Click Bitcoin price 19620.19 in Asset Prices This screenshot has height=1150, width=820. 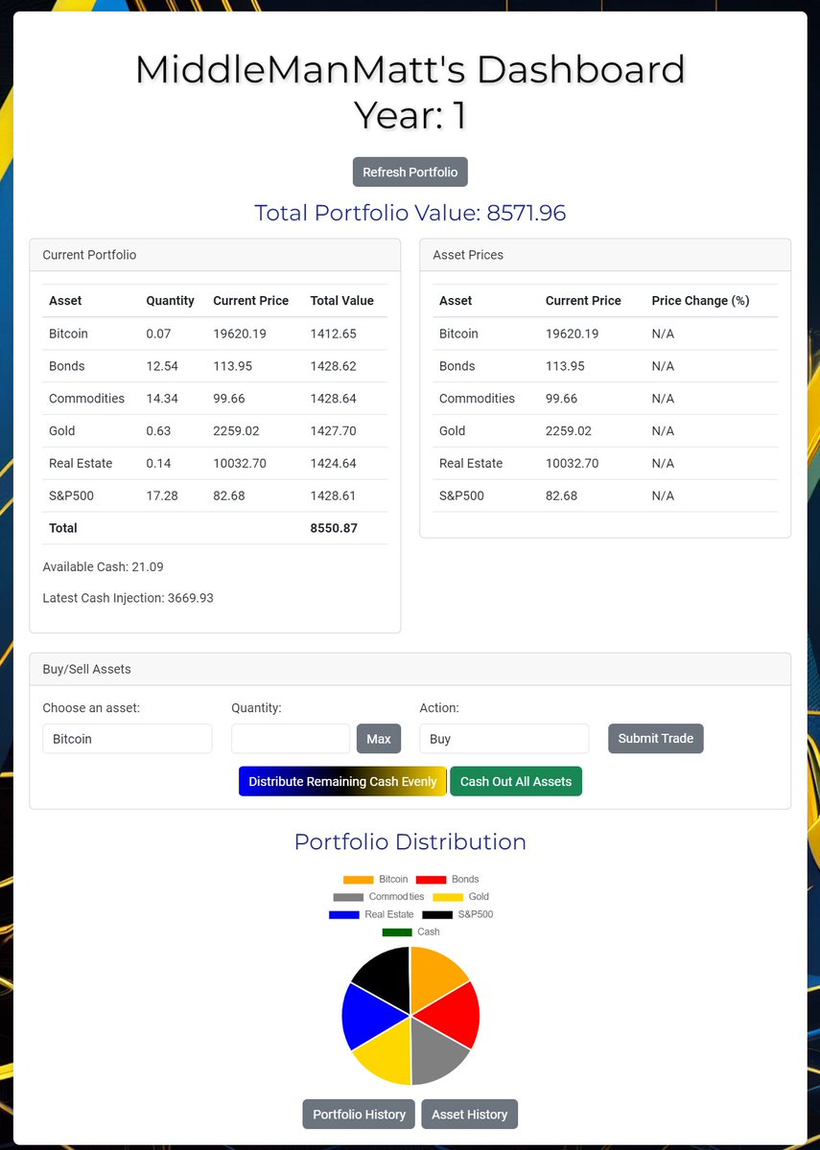pos(573,333)
